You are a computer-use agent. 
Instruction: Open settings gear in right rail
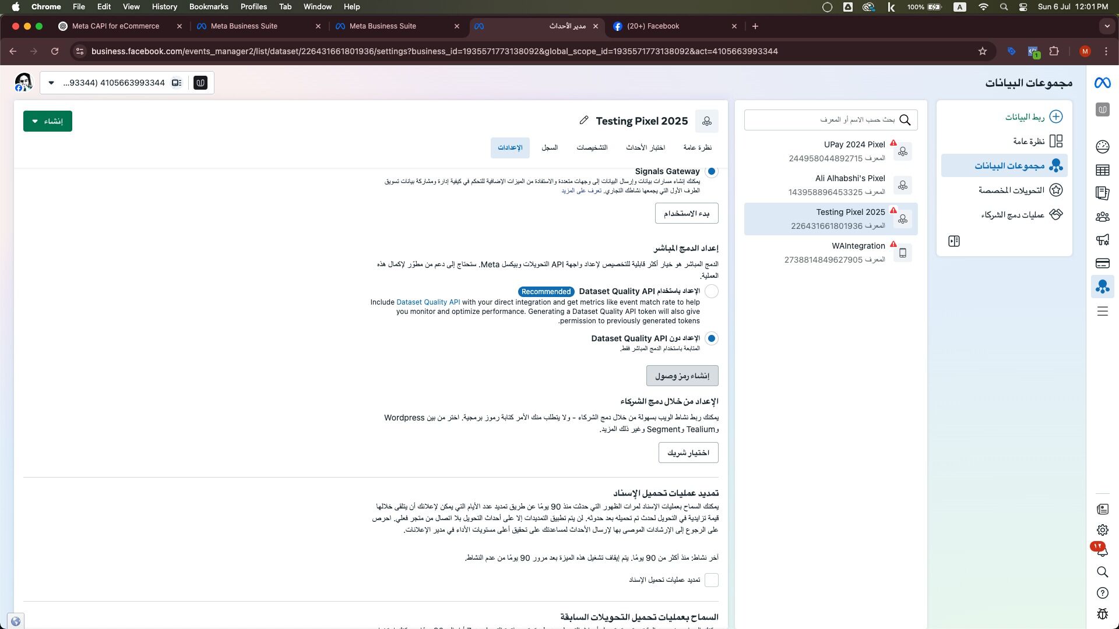point(1102,530)
